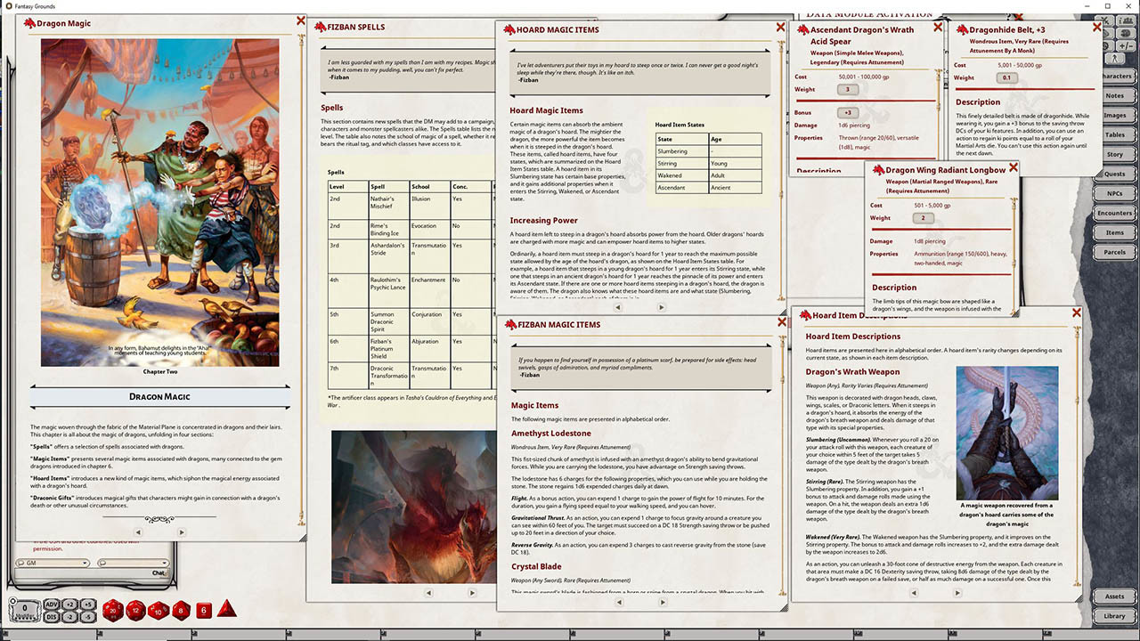Edit the Weight field of Dragonhide Belt
The width and height of the screenshot is (1140, 641).
point(1006,77)
